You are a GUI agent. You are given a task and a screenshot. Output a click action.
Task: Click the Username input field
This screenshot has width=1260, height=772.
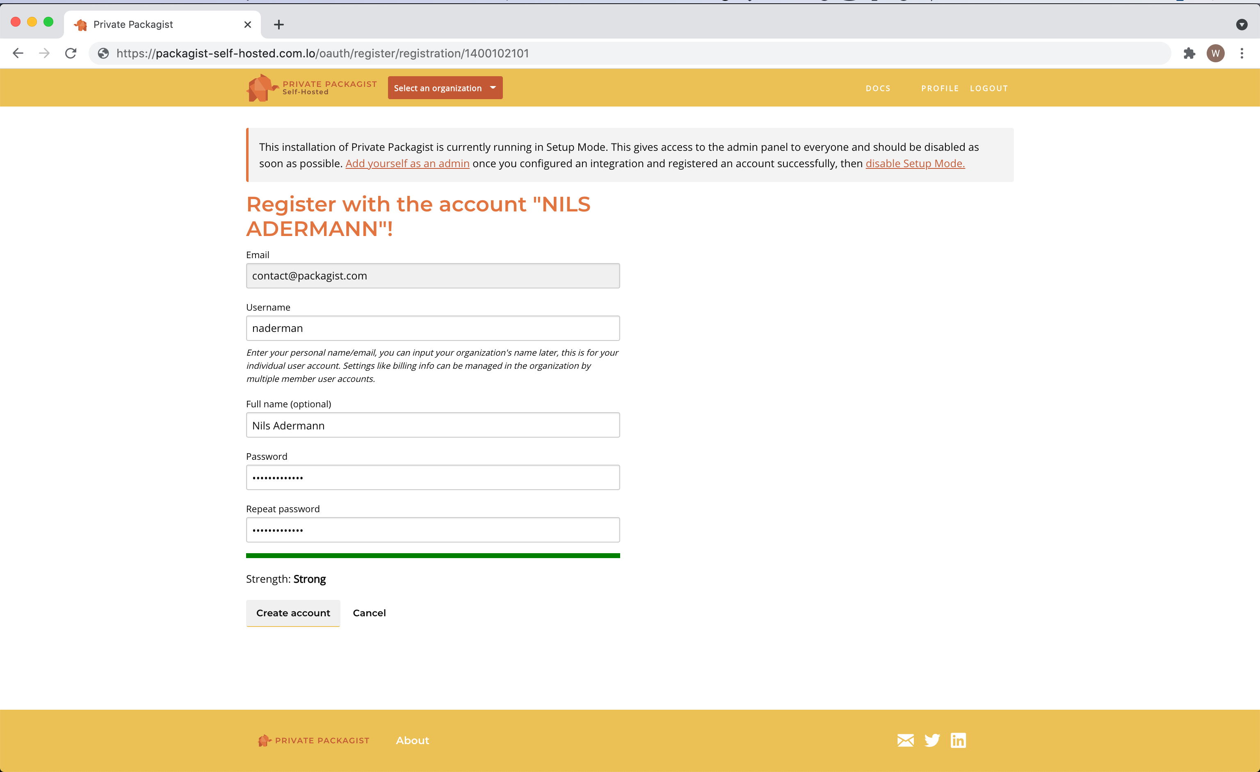click(x=433, y=328)
